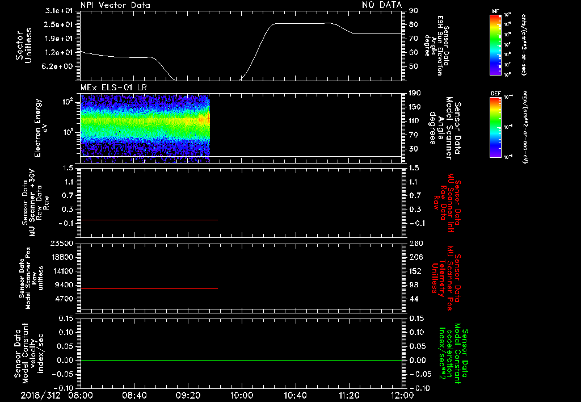This screenshot has height=402, width=581.
Task: Click the "80" Sun elevation tick value
Action: 414,24
